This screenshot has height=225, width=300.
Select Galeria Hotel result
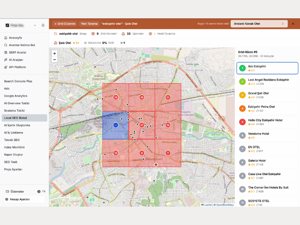pos(267,162)
